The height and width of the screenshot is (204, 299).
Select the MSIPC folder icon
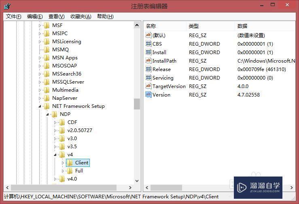point(47,34)
